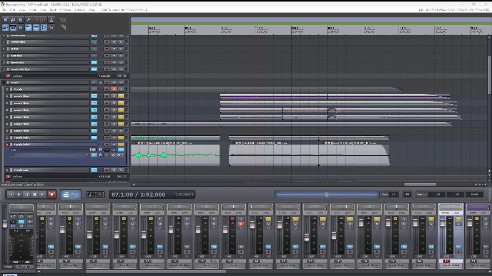Click the transport Stop button
Viewport: 492px width, 276px height.
[35, 194]
